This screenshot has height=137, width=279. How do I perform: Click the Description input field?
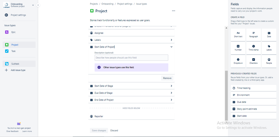[x=131, y=58]
